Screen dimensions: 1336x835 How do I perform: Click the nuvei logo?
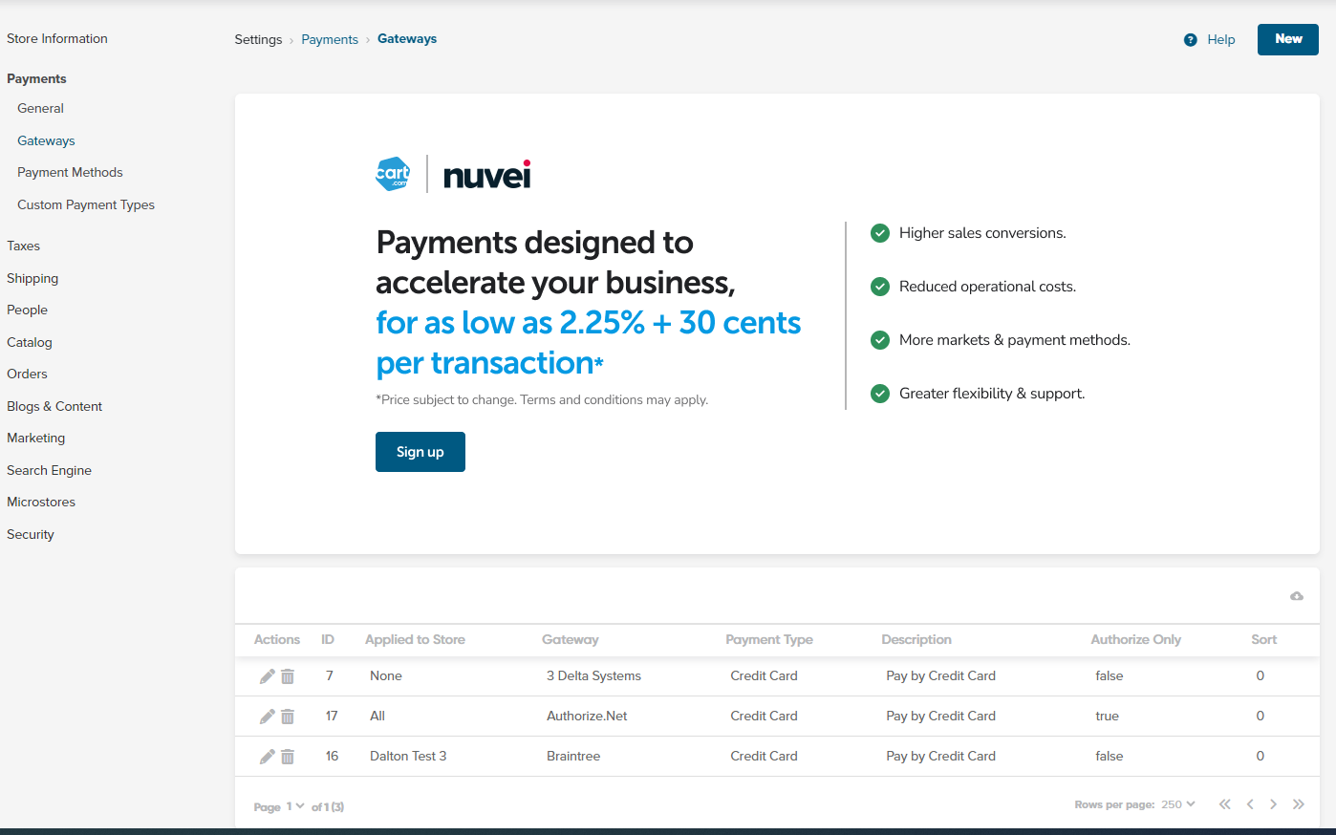click(487, 175)
